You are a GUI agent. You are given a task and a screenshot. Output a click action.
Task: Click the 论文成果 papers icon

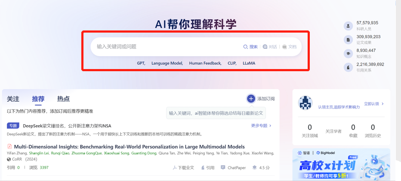[348, 39]
